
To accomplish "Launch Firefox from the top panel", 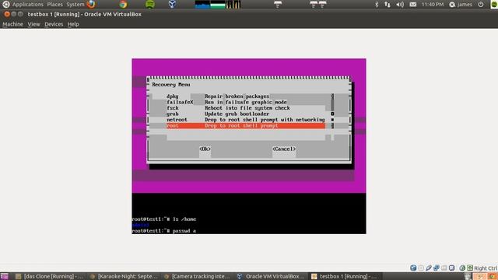I will pos(92,4).
